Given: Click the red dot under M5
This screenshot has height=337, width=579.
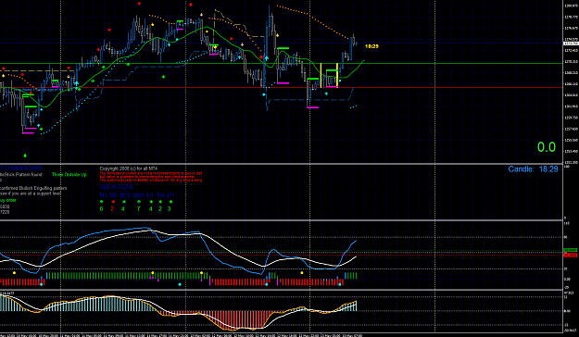Looking at the screenshot, I should (113, 202).
